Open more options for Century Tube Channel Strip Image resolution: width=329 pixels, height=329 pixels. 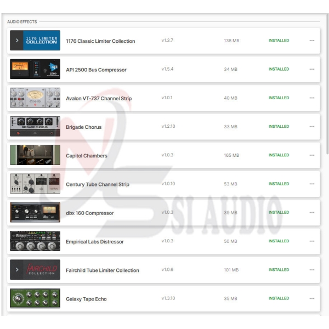click(312, 184)
